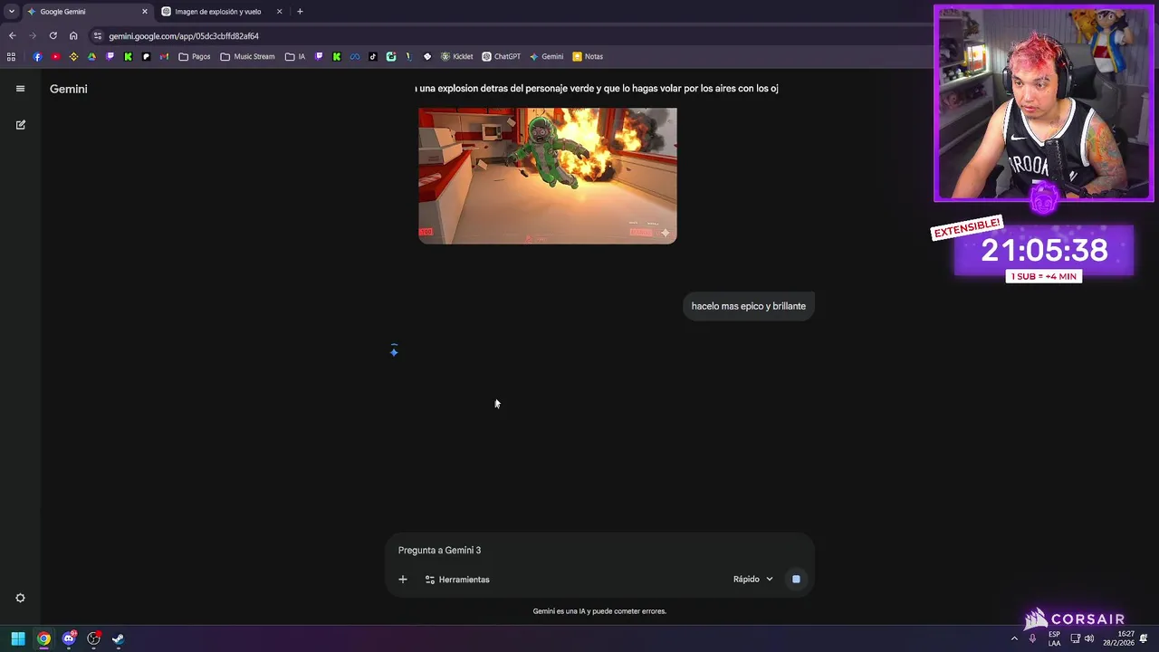
Task: View site information icon in address bar
Action: coord(97,36)
